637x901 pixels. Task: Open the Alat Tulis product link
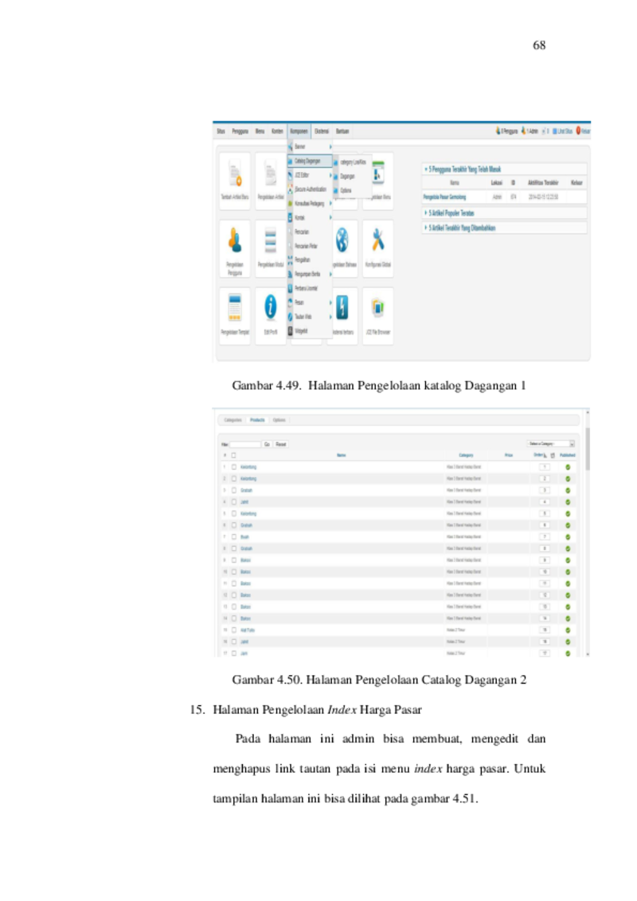[247, 630]
